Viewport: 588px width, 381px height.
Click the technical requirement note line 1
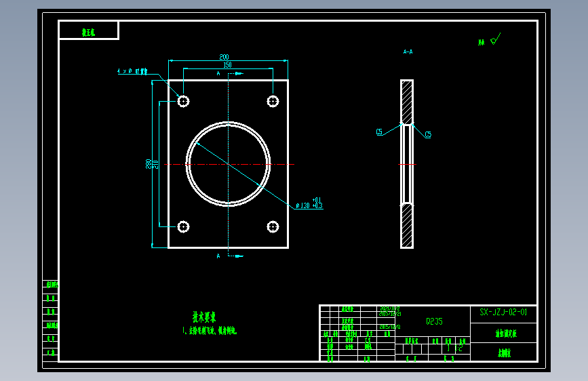point(210,331)
